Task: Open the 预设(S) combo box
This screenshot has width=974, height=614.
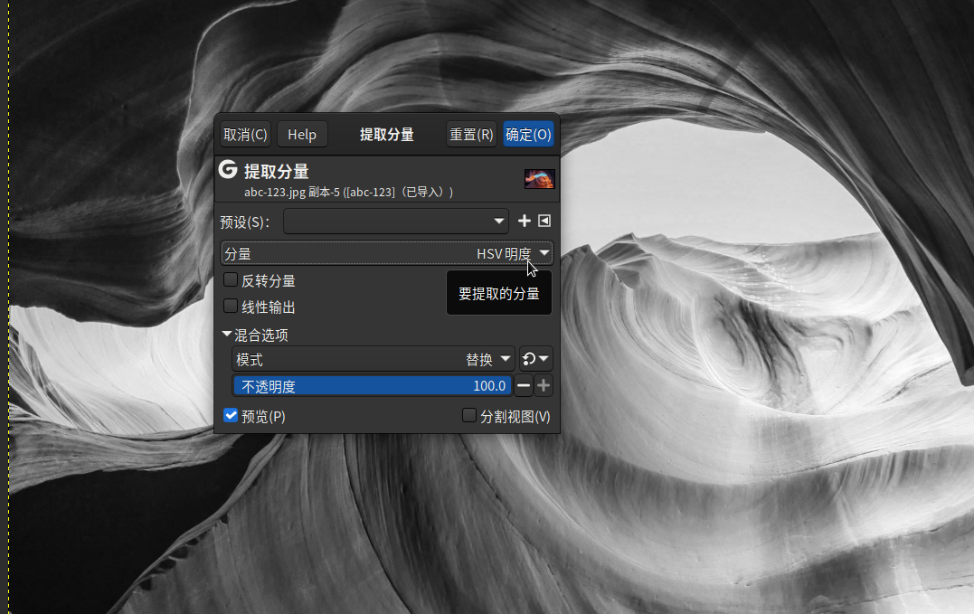Action: [396, 221]
